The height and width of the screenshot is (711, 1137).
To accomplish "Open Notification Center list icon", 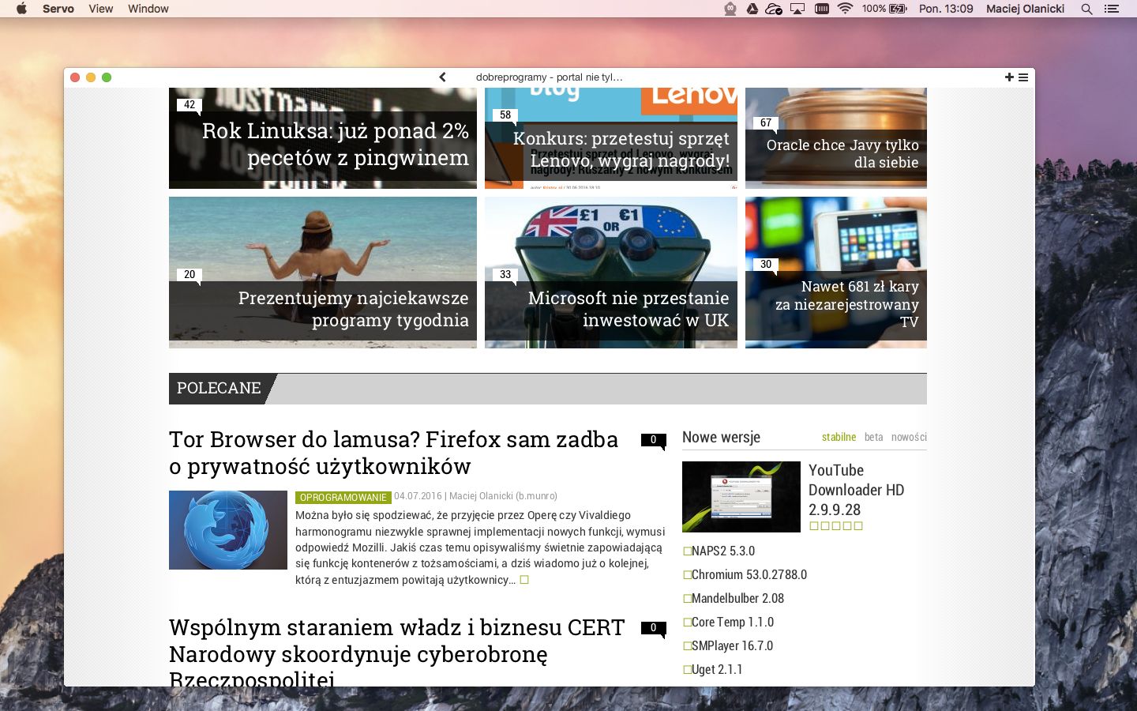I will (x=1112, y=9).
